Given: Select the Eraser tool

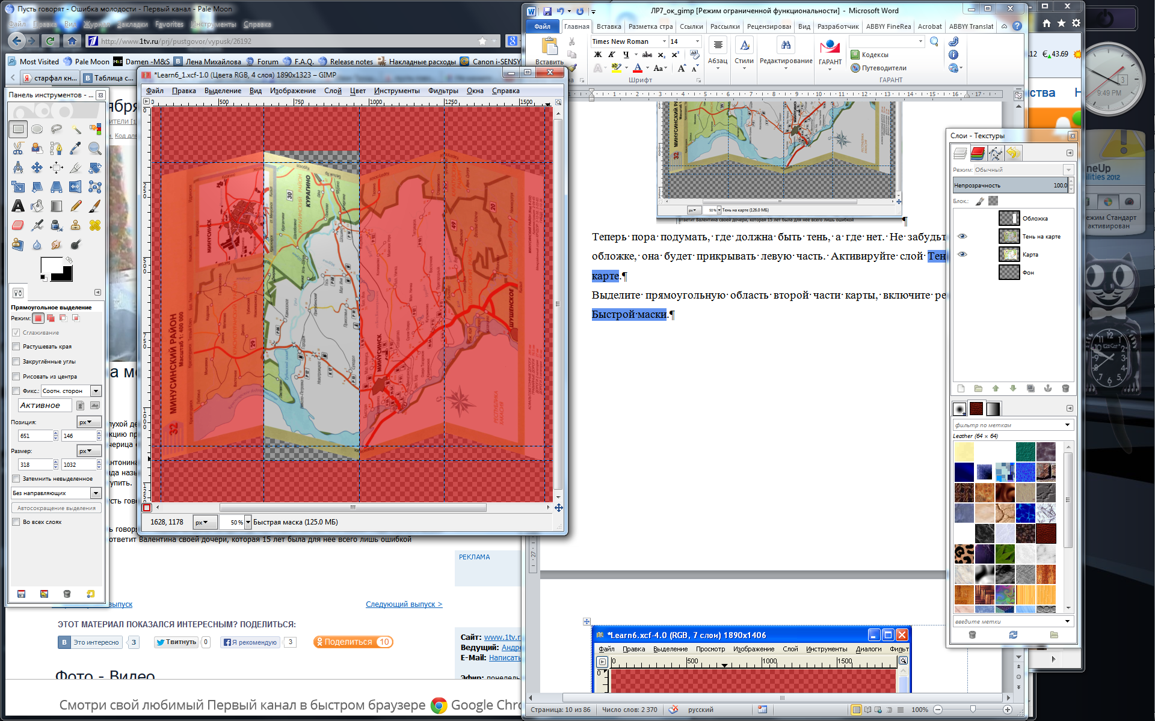Looking at the screenshot, I should point(18,225).
